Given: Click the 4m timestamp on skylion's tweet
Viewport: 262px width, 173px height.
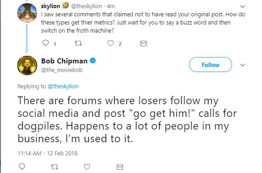Looking at the screenshot, I should tap(111, 6).
